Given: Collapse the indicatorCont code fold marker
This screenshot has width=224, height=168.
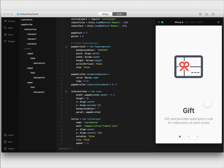Looking at the screenshot, I should point(66,92).
